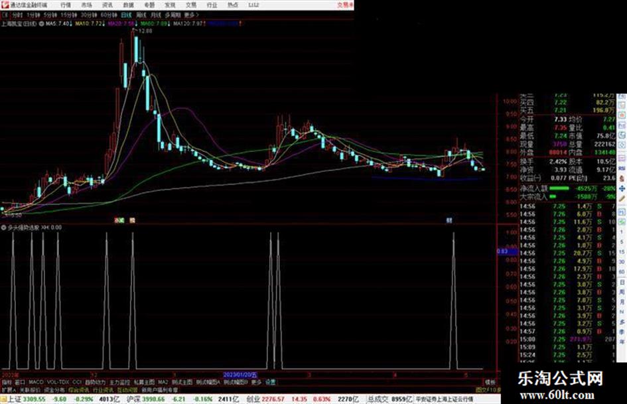Click the 上证 index in status bar
The image size is (627, 404).
pyautogui.click(x=15, y=399)
